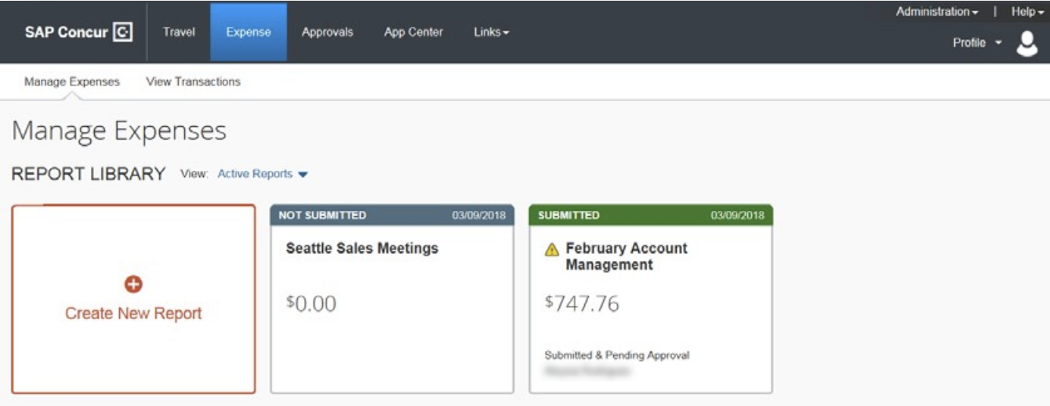Click the 03/09/2018 date on the SUBMITTED card
Viewport: 1050px width, 406px height.
pyautogui.click(x=737, y=216)
